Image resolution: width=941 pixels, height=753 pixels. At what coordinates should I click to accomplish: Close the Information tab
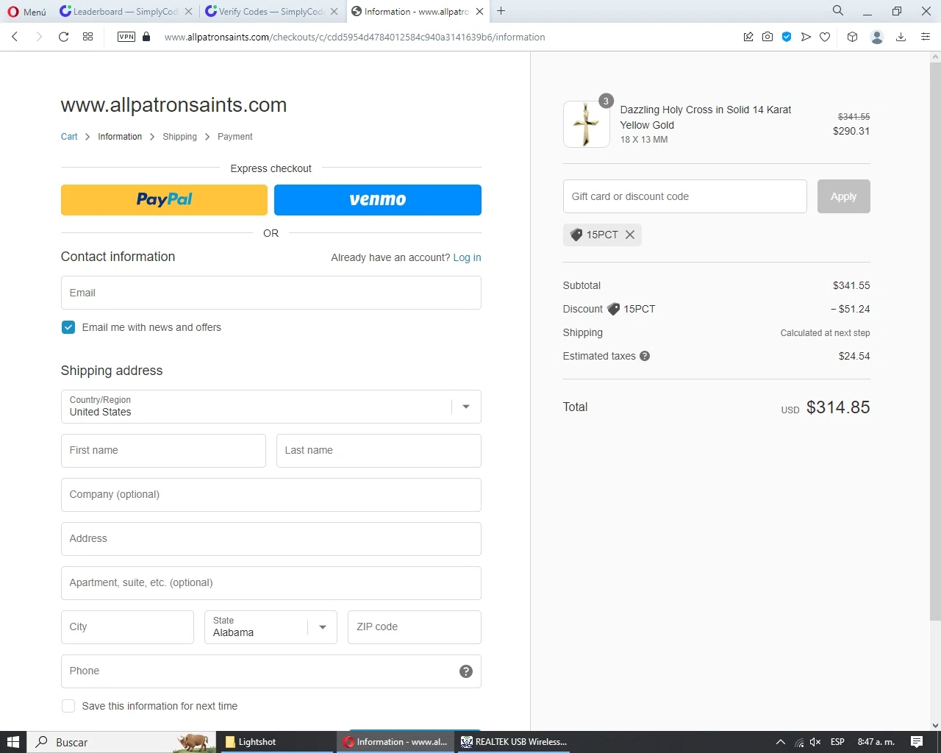pos(480,12)
